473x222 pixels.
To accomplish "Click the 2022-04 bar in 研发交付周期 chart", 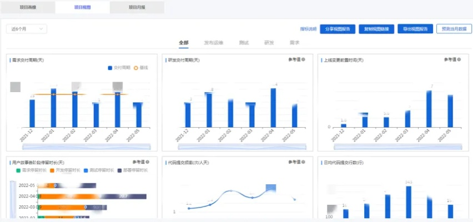I will (x=273, y=107).
